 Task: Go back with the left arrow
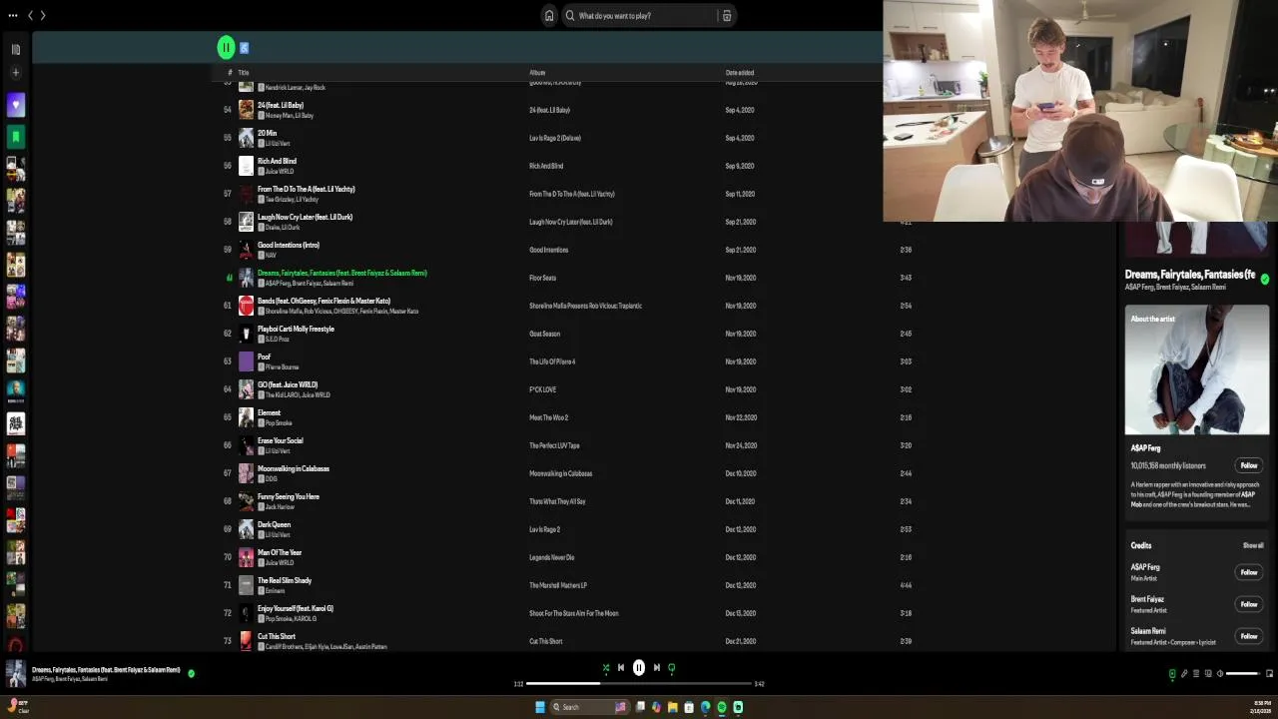pyautogui.click(x=30, y=15)
